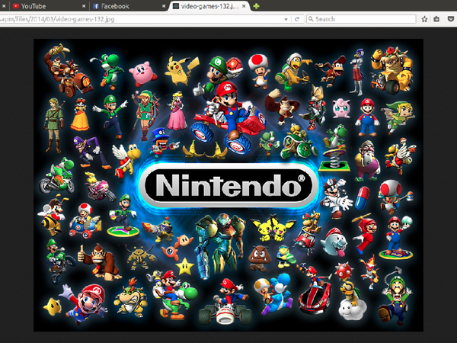Viewport: 457px width, 343px height.
Task: Click the YouTube tab favicon
Action: [16, 6]
